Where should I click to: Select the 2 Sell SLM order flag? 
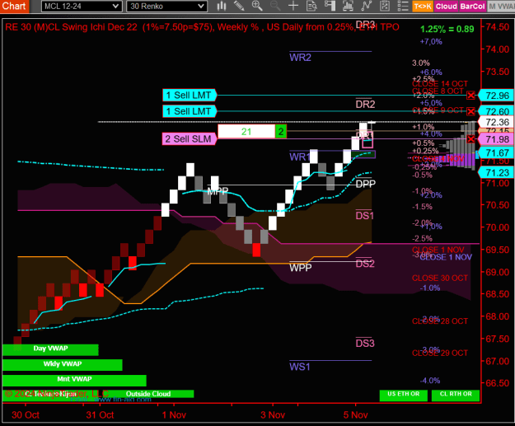[190, 139]
